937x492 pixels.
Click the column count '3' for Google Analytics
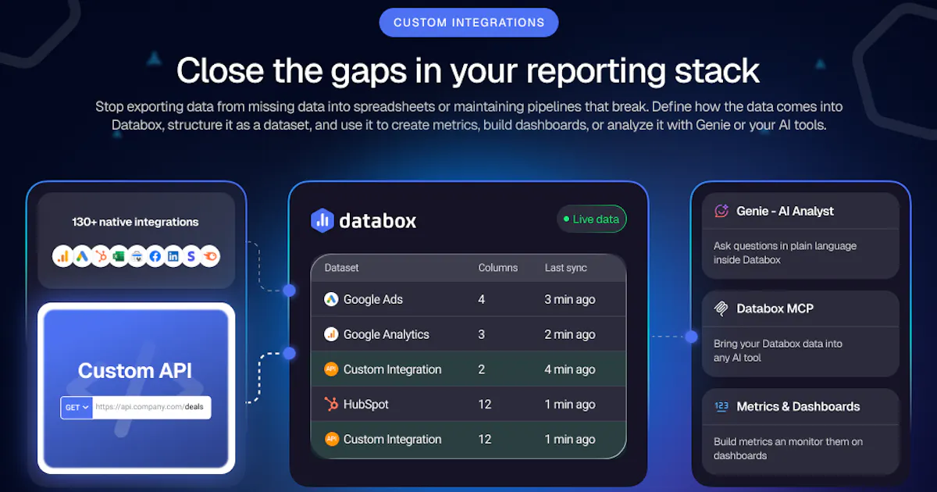[x=482, y=334]
